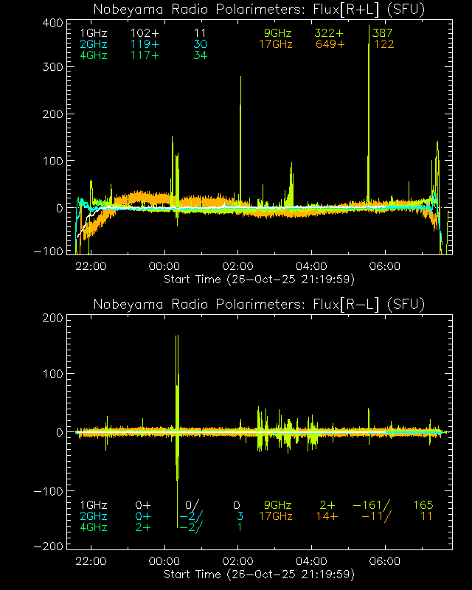
Task: Click the Start Time label under R-L plot
Action: pos(259,574)
